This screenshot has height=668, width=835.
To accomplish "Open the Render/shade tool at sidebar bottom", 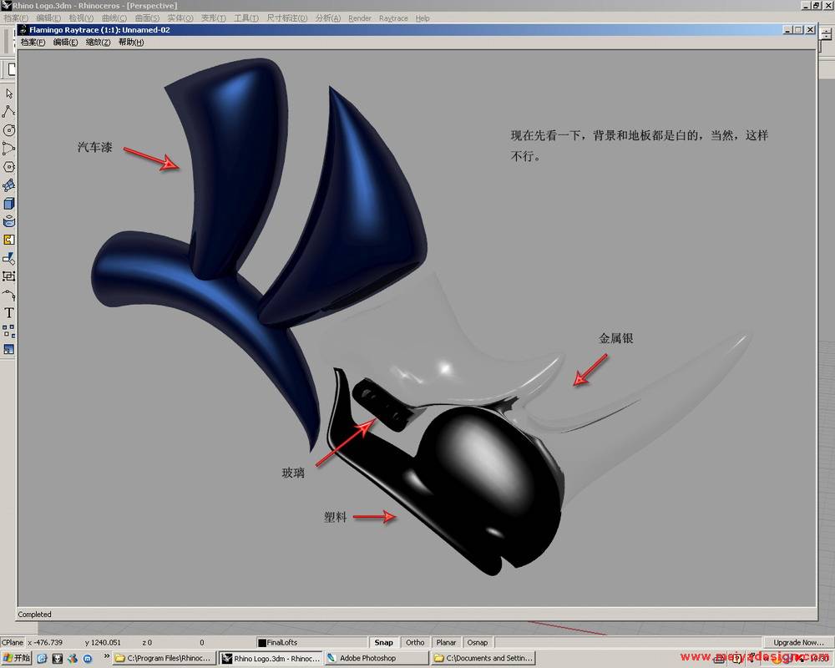I will (9, 350).
